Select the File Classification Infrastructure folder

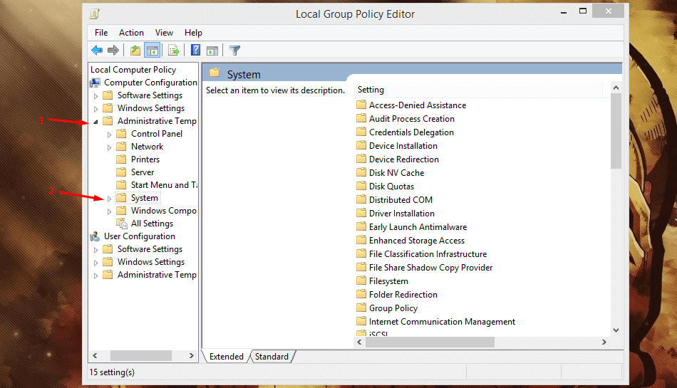pos(428,254)
